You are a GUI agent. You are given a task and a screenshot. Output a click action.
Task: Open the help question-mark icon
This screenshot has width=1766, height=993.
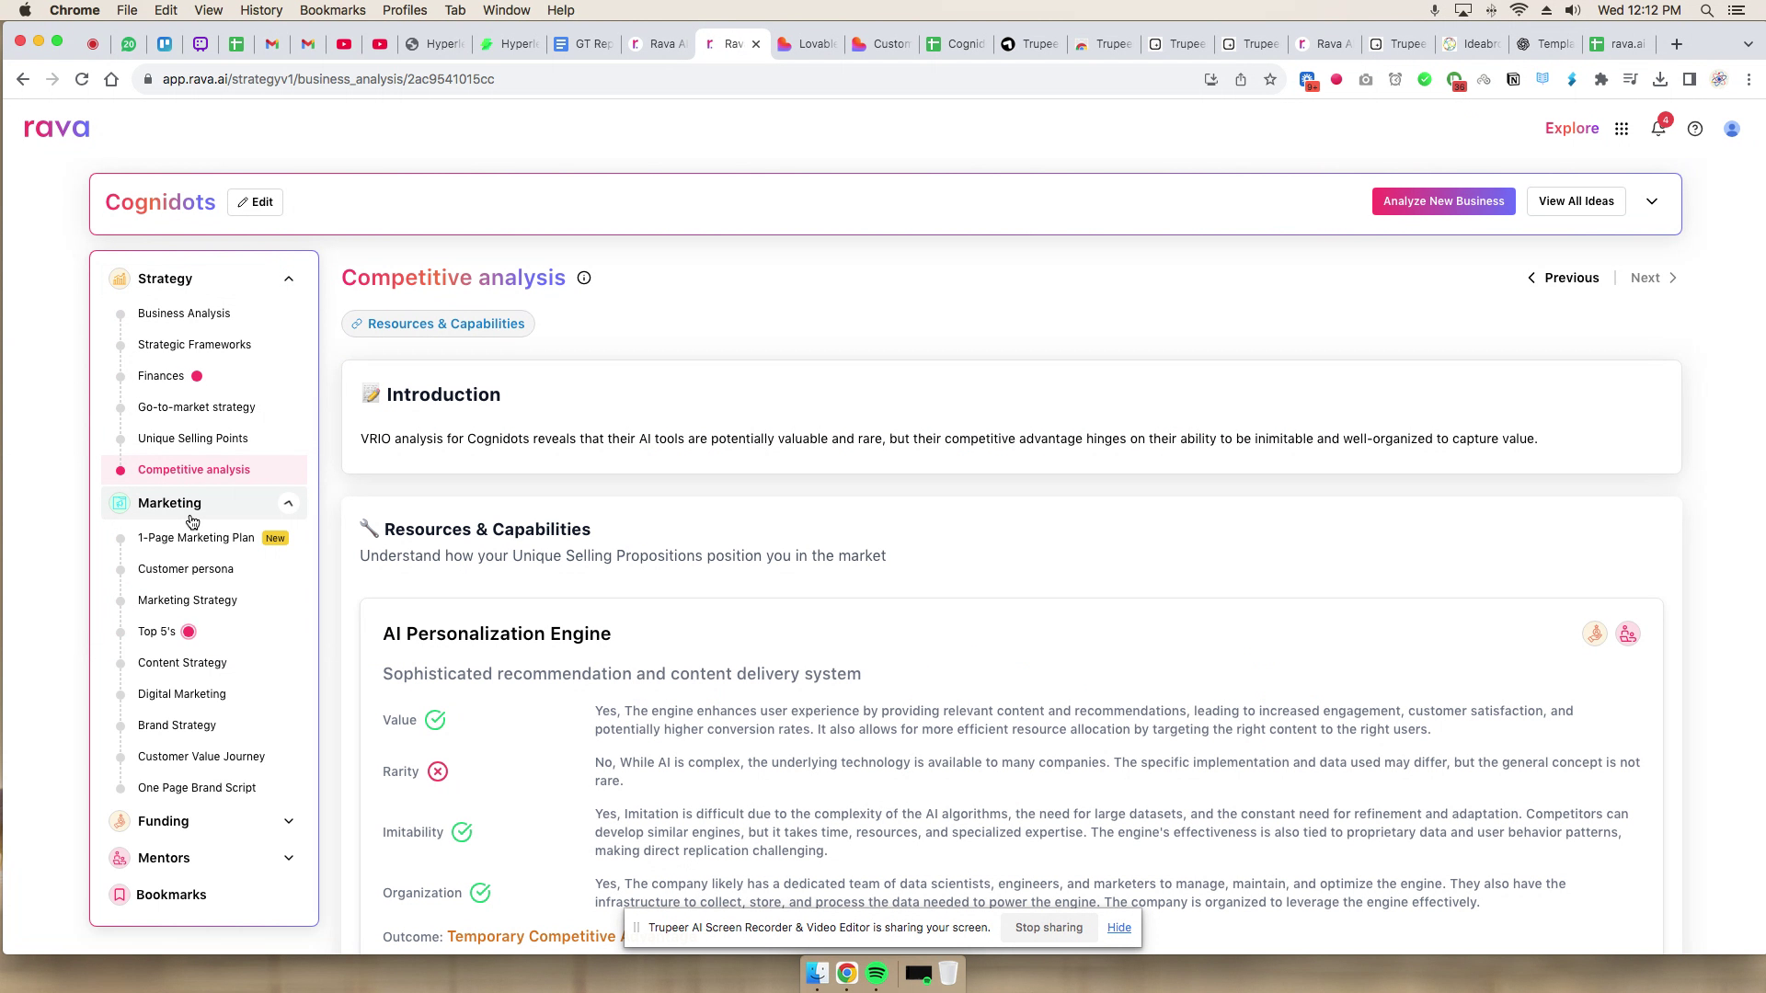coord(1695,129)
